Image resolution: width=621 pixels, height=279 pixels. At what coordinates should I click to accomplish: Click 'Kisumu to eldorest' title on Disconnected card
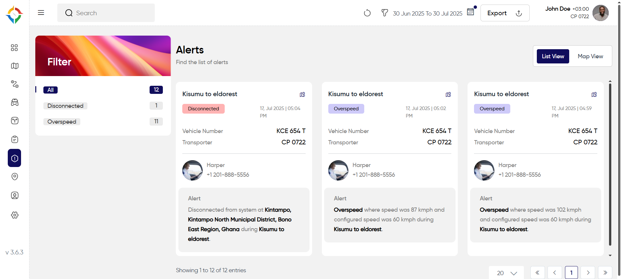209,94
